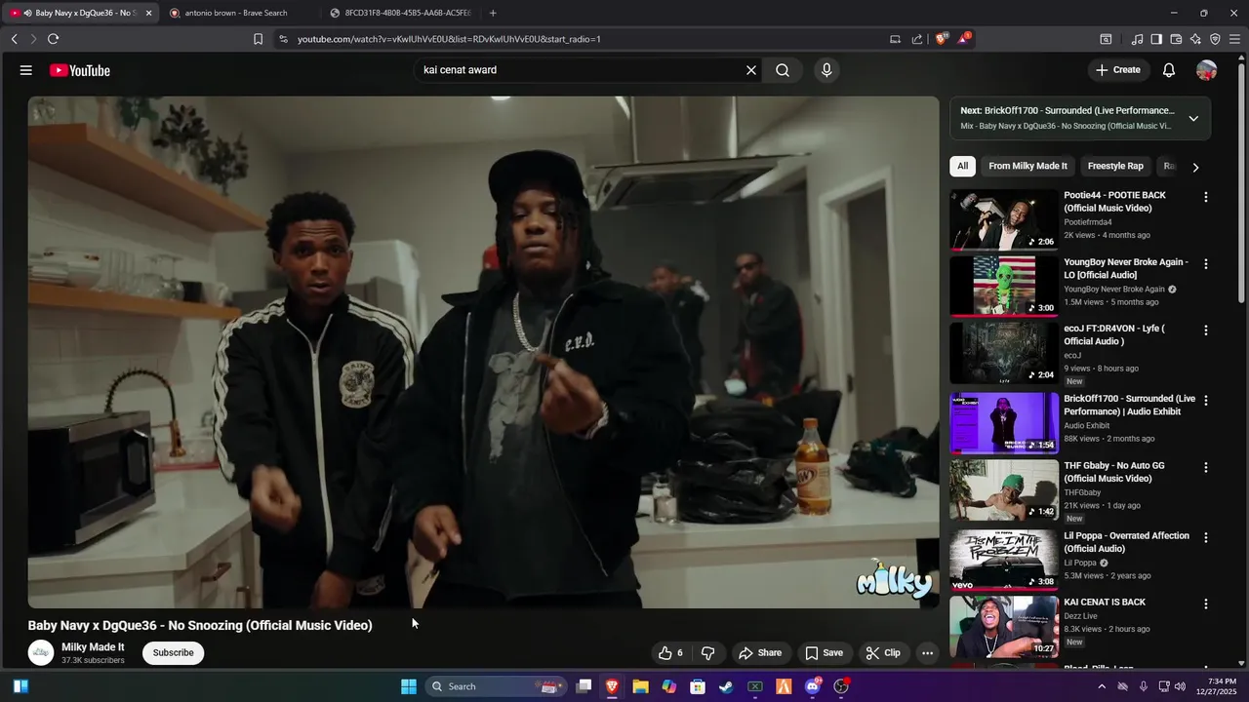Select the Freestyle Rap chip
This screenshot has height=702, width=1249.
[x=1115, y=166]
